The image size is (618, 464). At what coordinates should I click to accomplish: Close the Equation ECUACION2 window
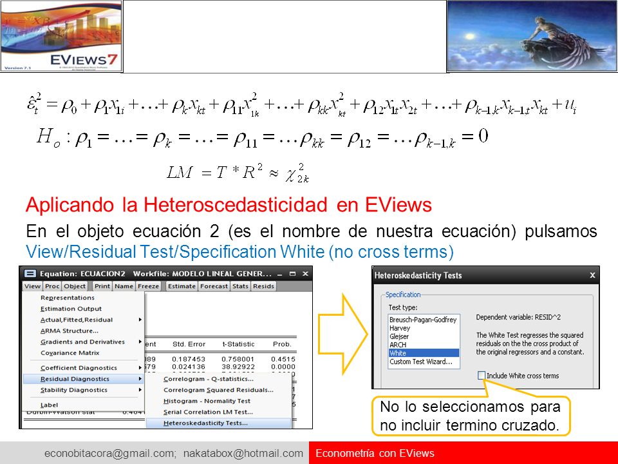click(305, 274)
